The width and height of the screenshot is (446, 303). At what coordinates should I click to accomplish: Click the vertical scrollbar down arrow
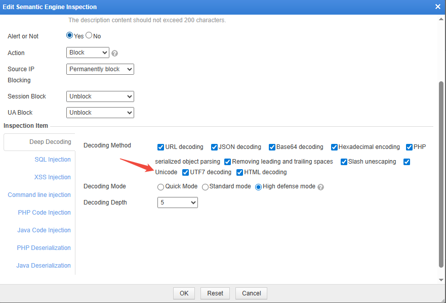(441, 279)
